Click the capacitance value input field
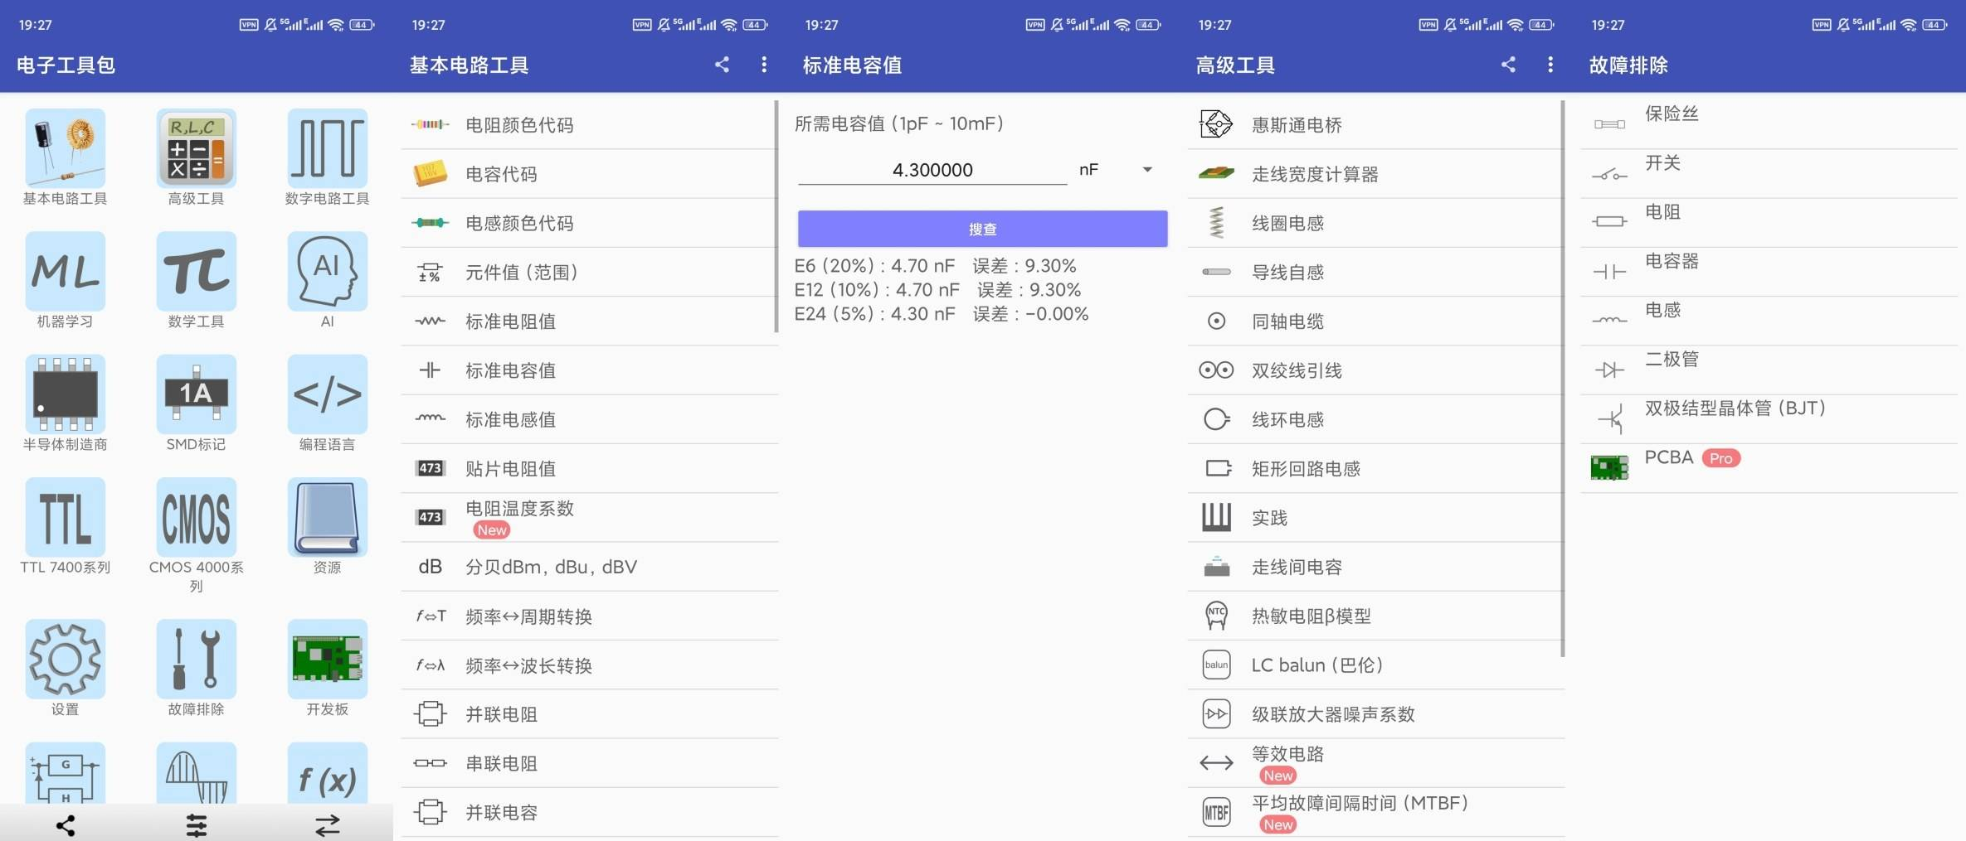This screenshot has width=1966, height=841. click(932, 170)
